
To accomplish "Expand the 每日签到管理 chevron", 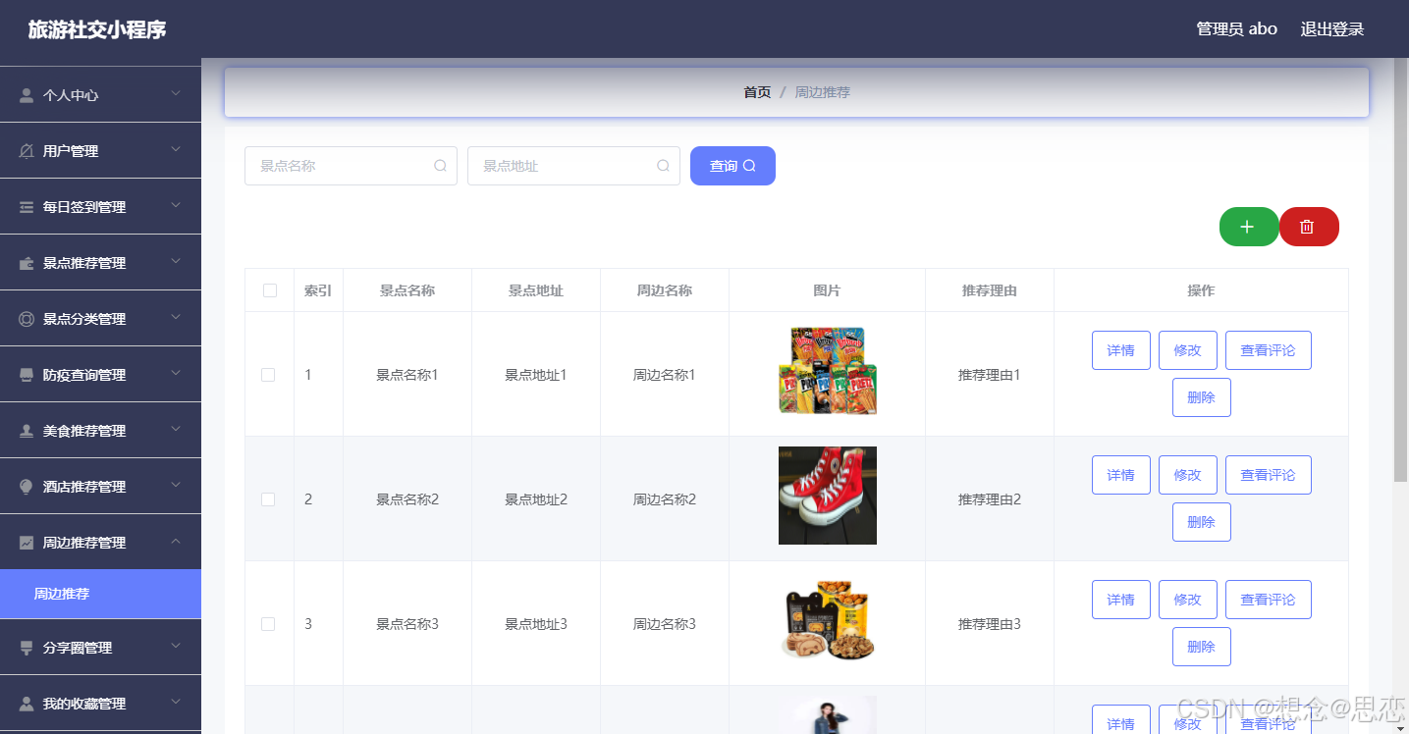I will click(x=176, y=206).
